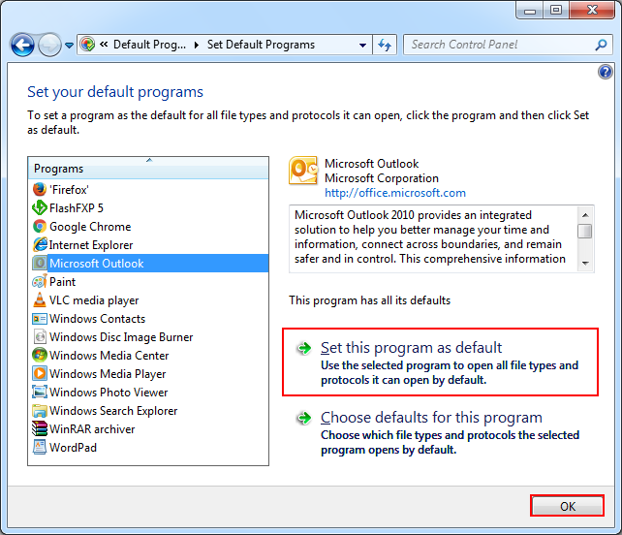
Task: Refresh the address bar location
Action: tap(385, 45)
